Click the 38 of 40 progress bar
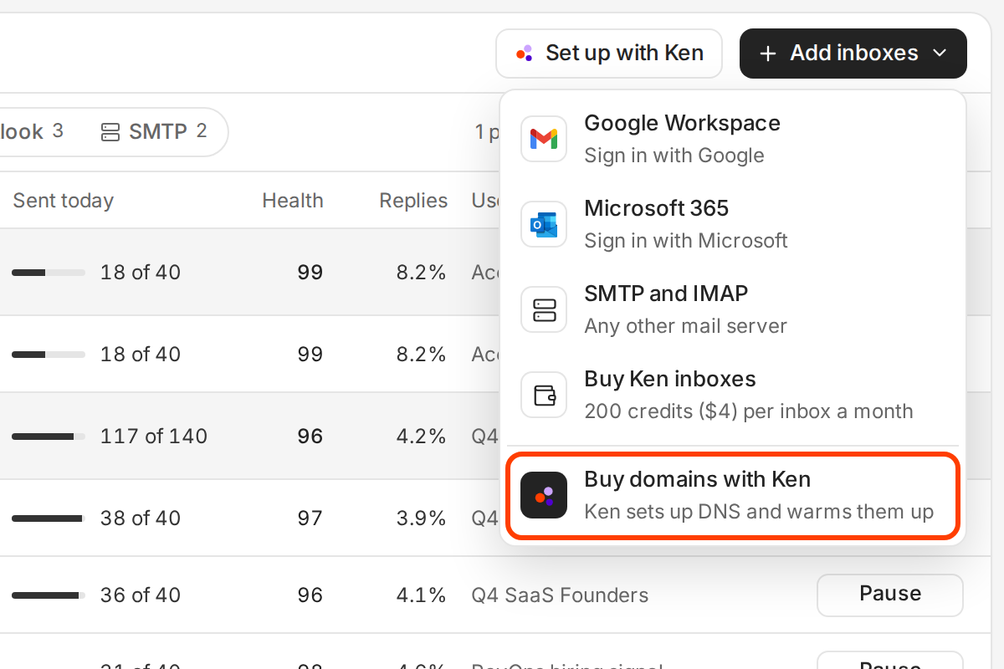This screenshot has height=669, width=1004. click(49, 518)
